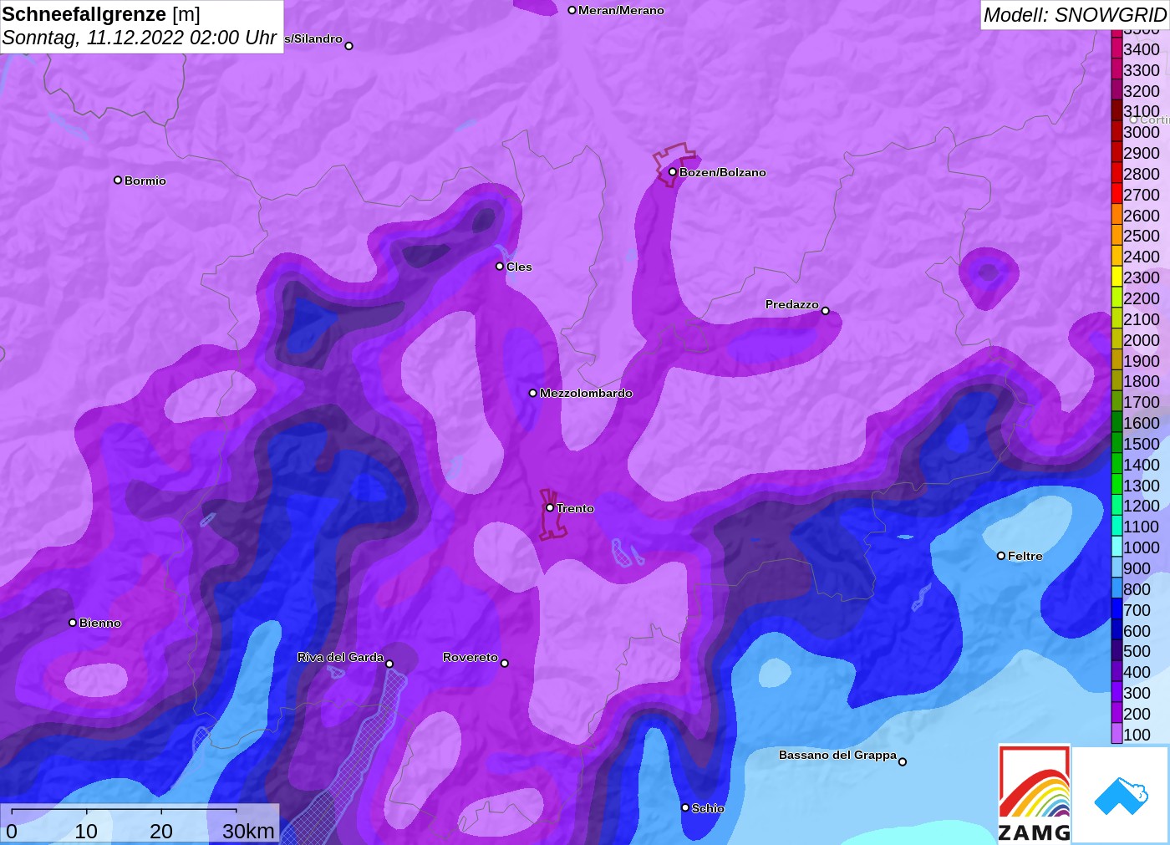Click the 2000 legend value label
Image resolution: width=1170 pixels, height=845 pixels.
pos(1142,340)
